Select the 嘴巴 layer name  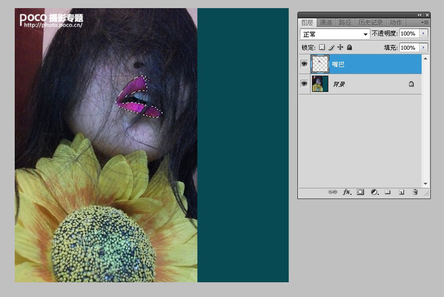338,64
